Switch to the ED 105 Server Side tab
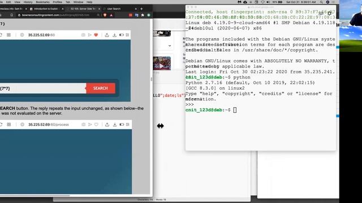This screenshot has height=203, width=362. click(83, 9)
